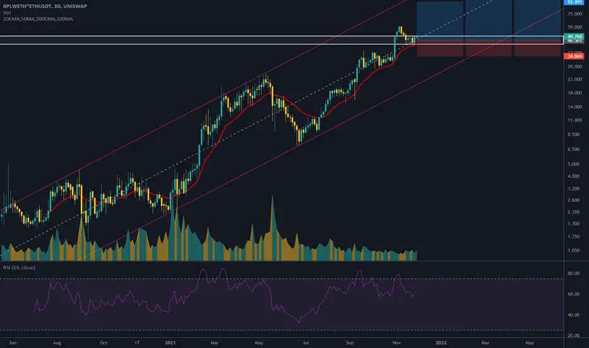This screenshot has width=589, height=348.
Task: Click the 4.000 price axis value
Action: click(574, 176)
